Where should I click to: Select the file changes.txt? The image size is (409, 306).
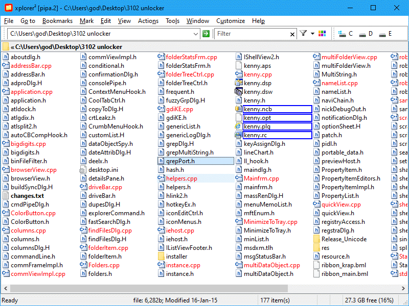pyautogui.click(x=28, y=196)
